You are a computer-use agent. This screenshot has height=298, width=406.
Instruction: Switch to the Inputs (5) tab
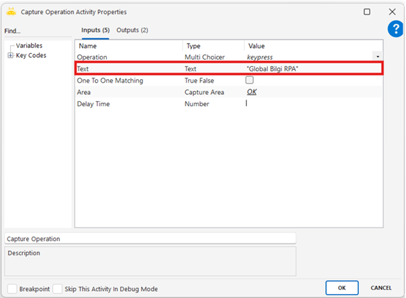pos(95,30)
